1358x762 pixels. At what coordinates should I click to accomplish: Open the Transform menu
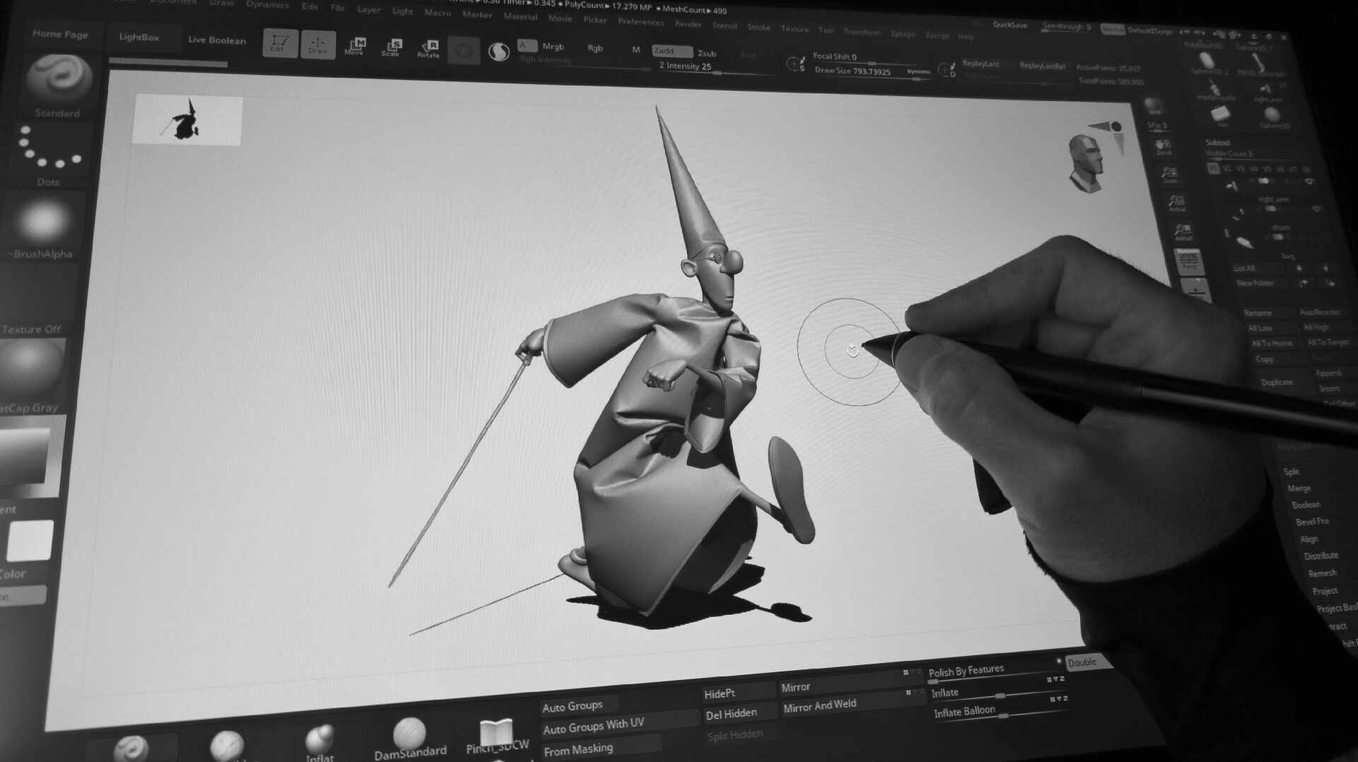coord(861,32)
